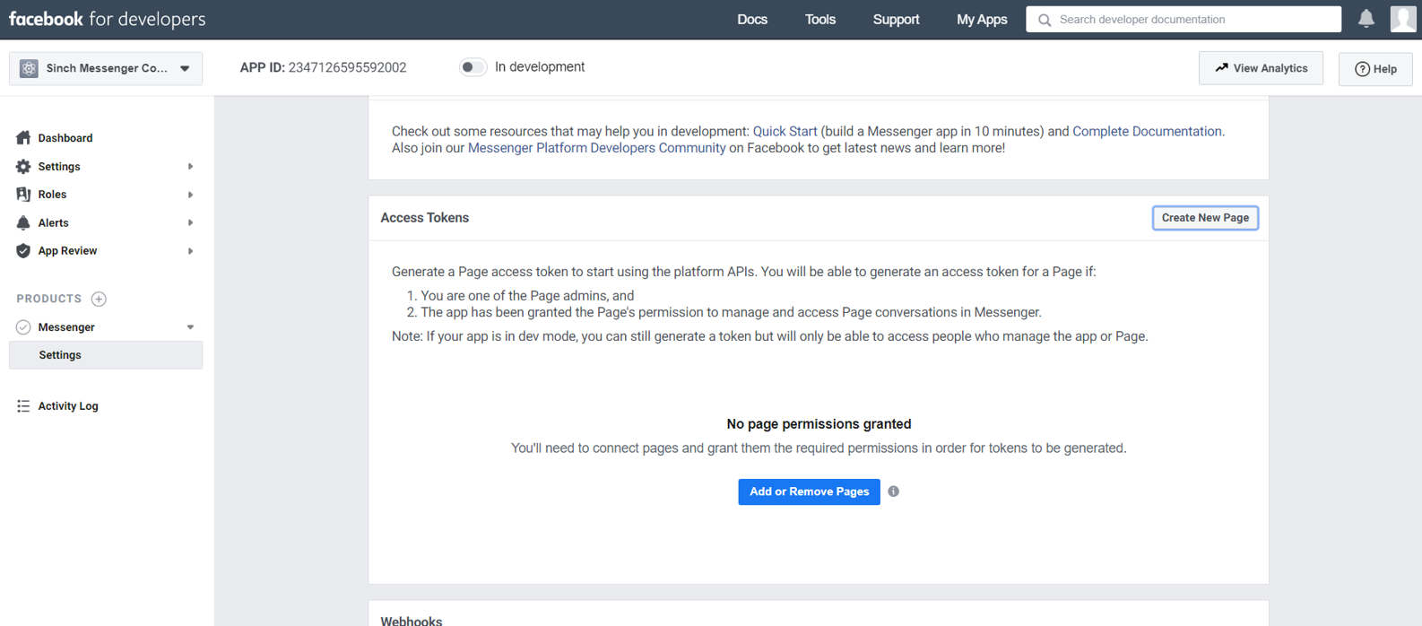Click the Access Tokens heading
Screen dimensions: 1422x626
coord(424,218)
